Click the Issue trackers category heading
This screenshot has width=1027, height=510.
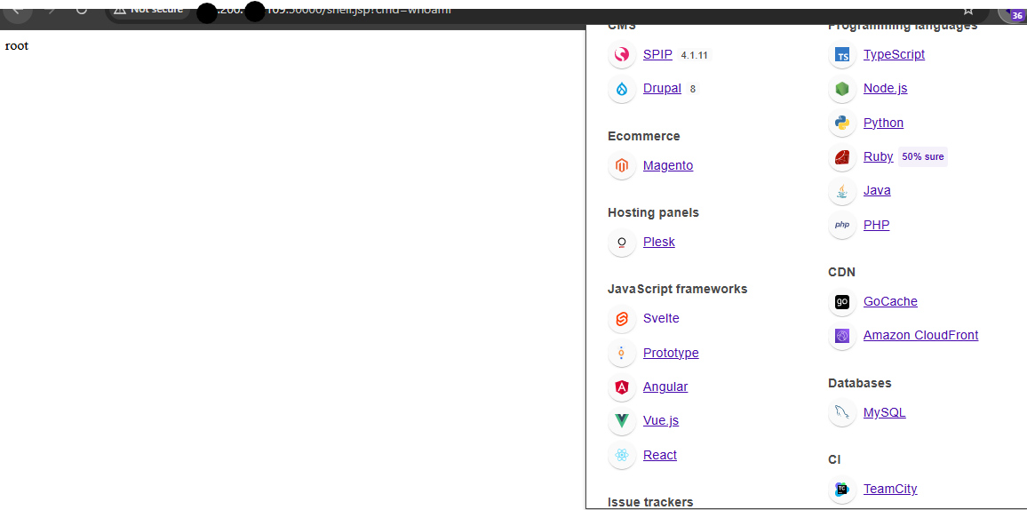(650, 502)
